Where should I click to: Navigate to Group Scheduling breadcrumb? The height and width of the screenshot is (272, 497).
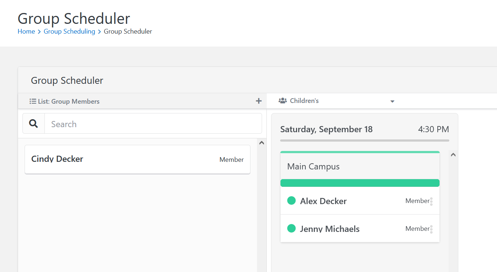click(69, 31)
